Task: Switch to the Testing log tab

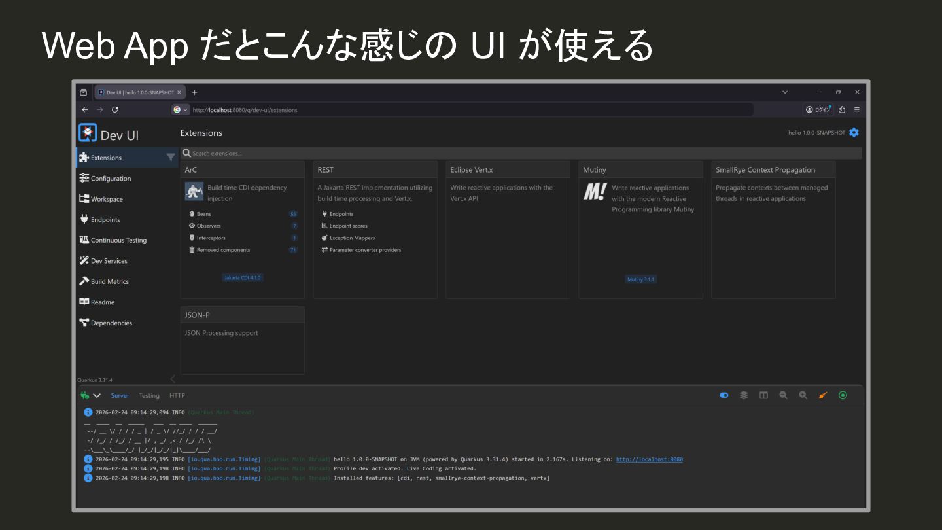Action: coord(149,395)
